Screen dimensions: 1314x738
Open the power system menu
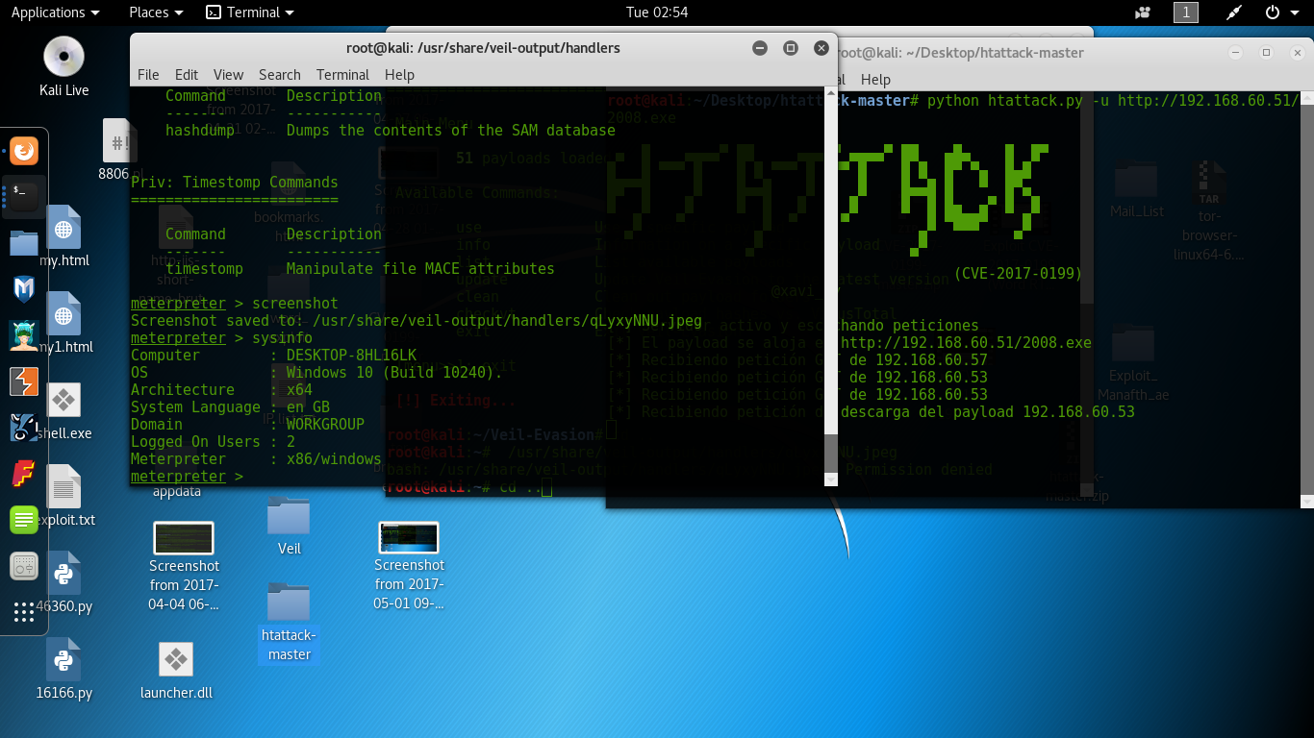pyautogui.click(x=1281, y=12)
